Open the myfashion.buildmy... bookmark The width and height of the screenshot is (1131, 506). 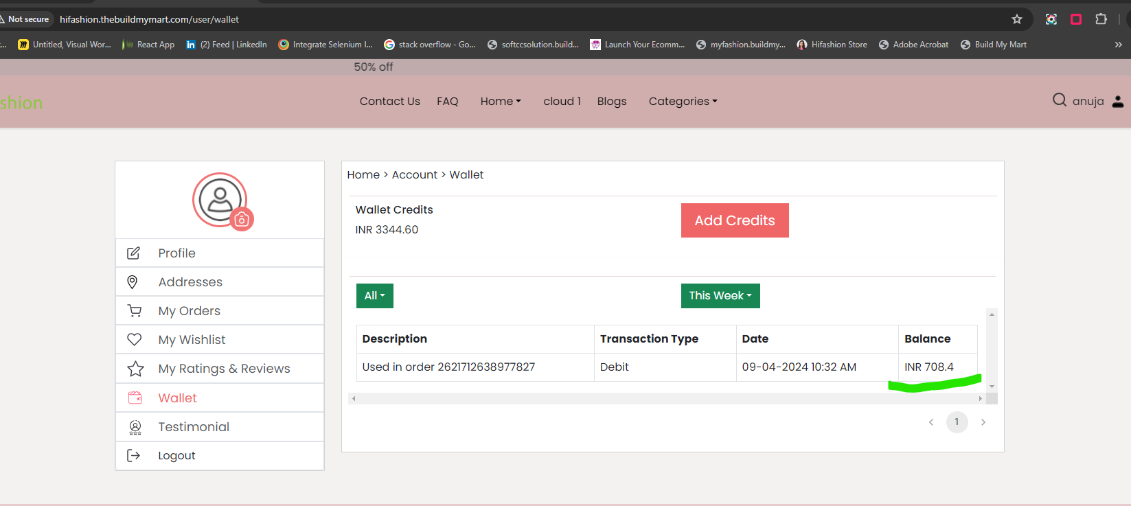pyautogui.click(x=741, y=45)
